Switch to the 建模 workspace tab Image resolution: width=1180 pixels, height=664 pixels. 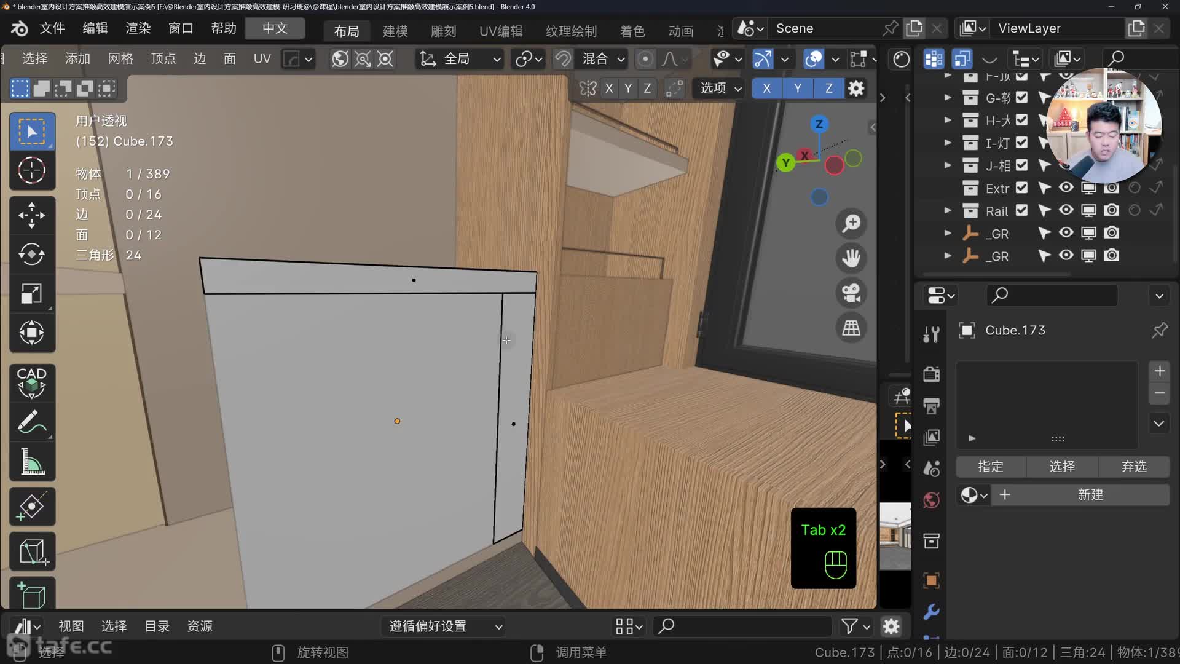(395, 31)
